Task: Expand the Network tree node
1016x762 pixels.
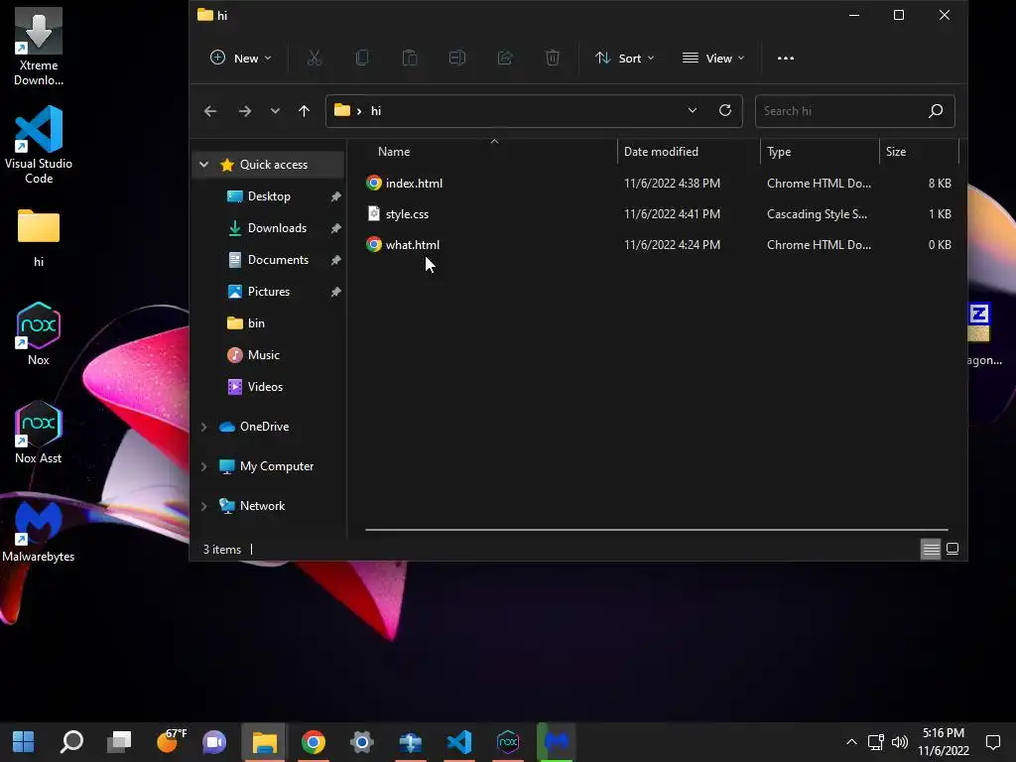Action: tap(204, 506)
